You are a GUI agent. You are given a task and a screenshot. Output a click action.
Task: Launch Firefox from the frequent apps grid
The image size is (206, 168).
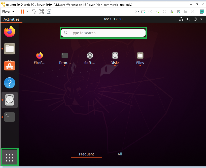click(40, 59)
